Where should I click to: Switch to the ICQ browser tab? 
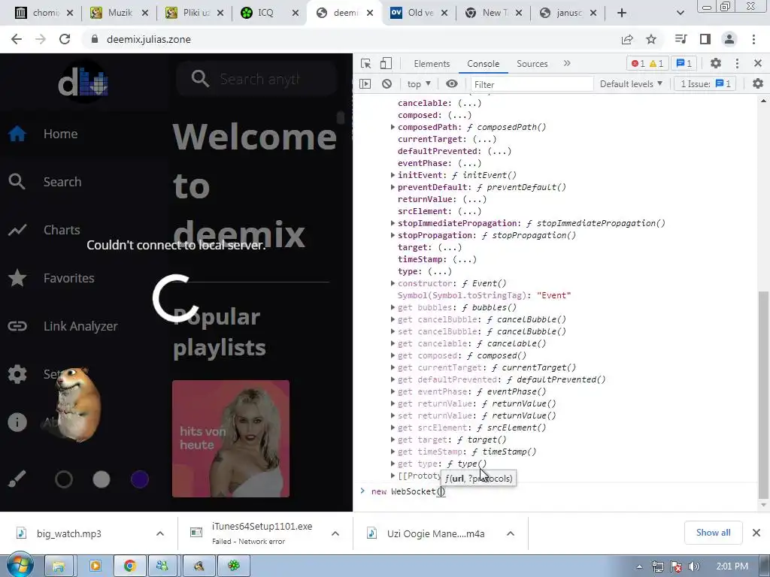[x=268, y=13]
